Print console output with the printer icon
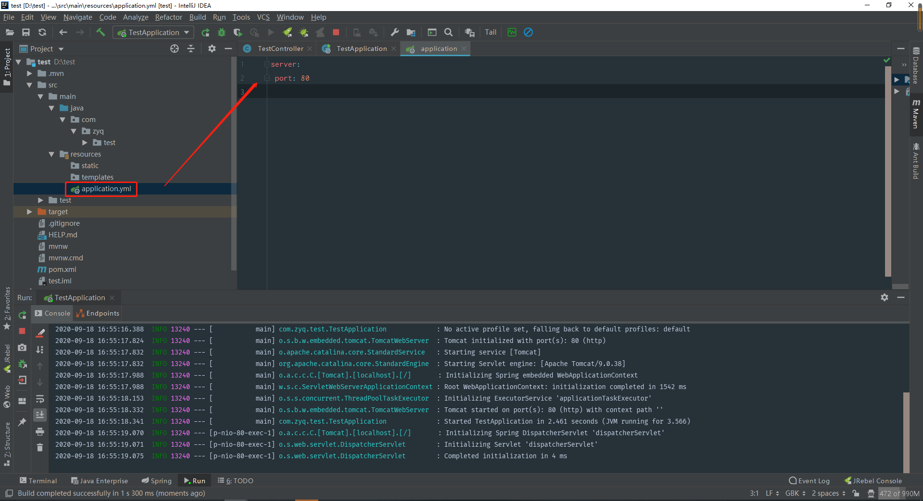This screenshot has height=501, width=923. click(x=40, y=431)
